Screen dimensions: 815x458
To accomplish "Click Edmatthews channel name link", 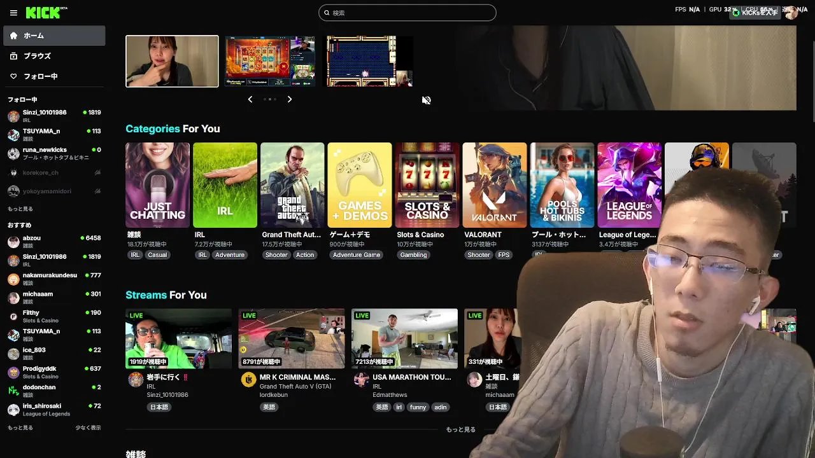I will pos(390,395).
